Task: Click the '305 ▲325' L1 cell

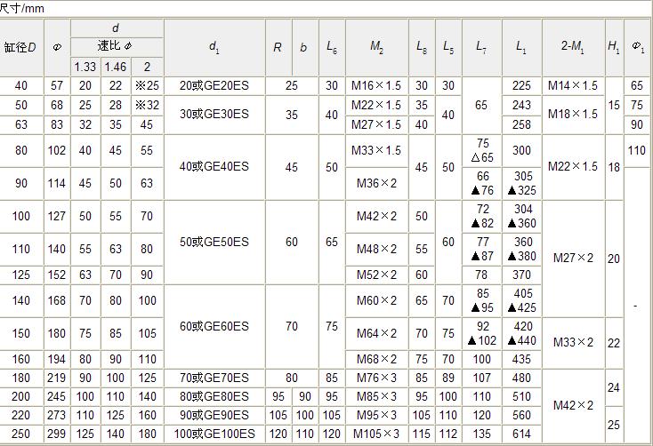Action: [522, 184]
